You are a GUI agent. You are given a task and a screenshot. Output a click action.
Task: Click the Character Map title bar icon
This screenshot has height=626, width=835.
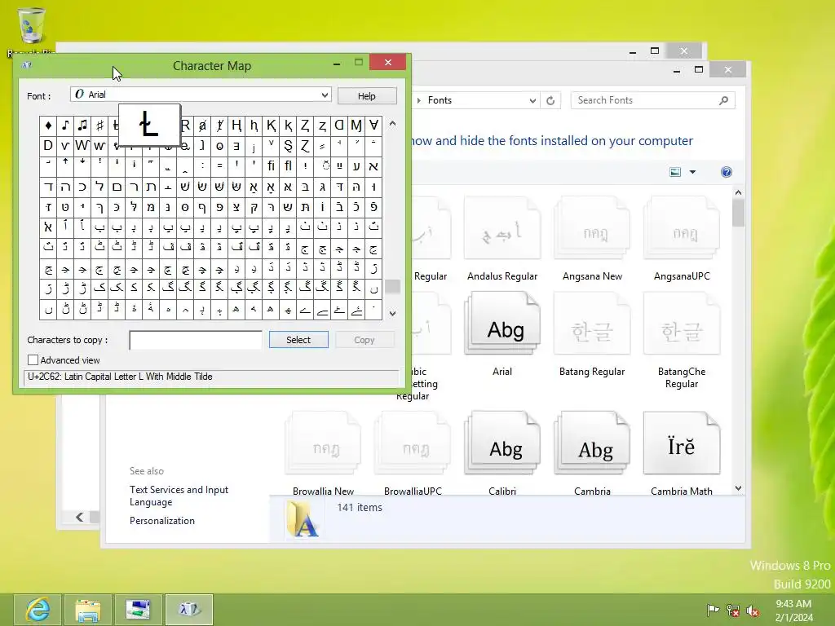coord(27,65)
